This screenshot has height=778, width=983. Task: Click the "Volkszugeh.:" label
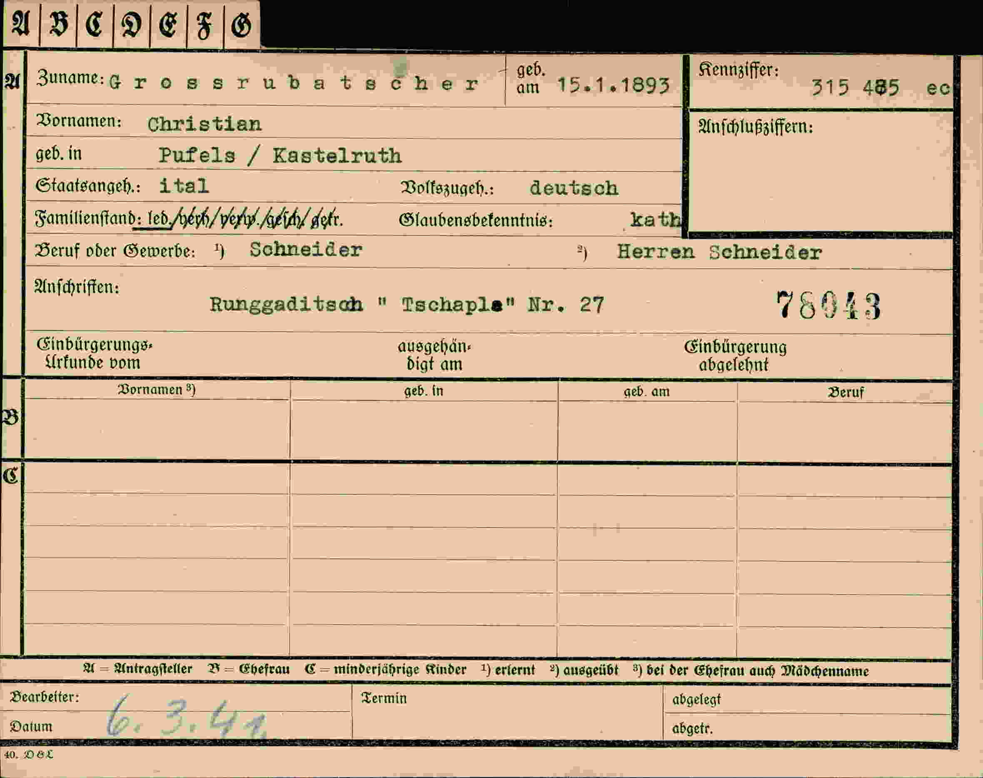click(447, 188)
